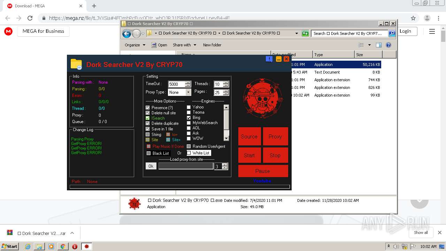
Task: Open the Proxy Type dropdown
Action: [x=188, y=92]
